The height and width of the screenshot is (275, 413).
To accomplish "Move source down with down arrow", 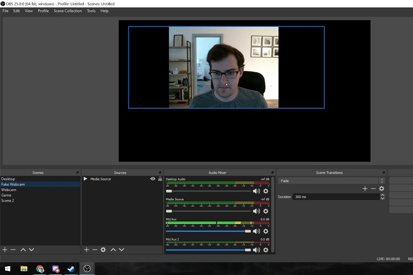I will (x=121, y=250).
